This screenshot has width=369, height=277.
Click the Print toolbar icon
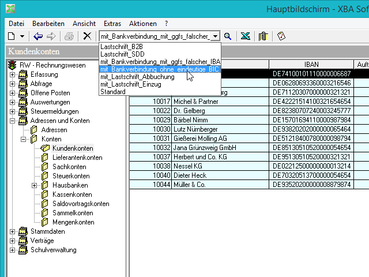pyautogui.click(x=69, y=36)
